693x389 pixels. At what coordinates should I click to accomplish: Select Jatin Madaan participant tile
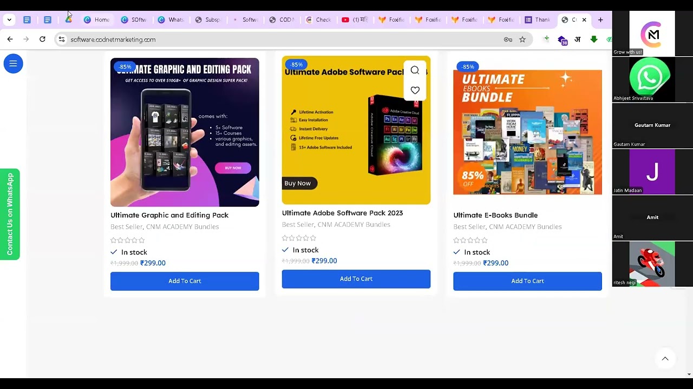point(652,171)
